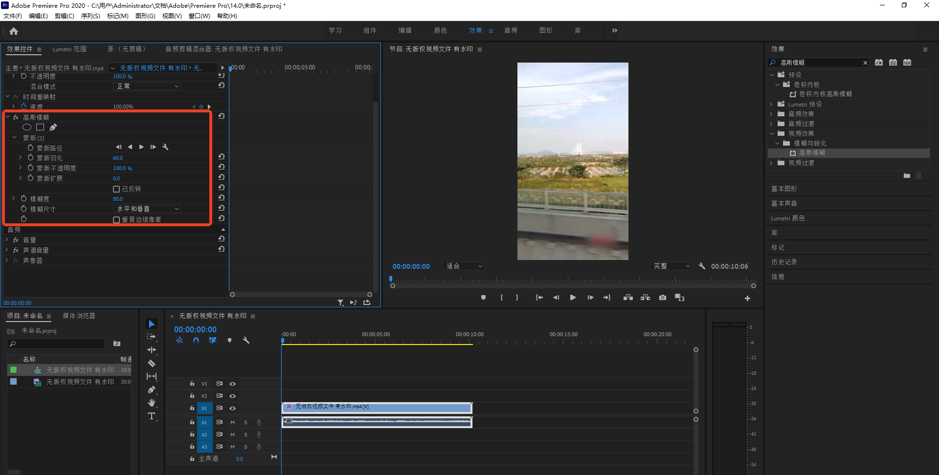Toggle V1 track output eye icon

(x=233, y=408)
